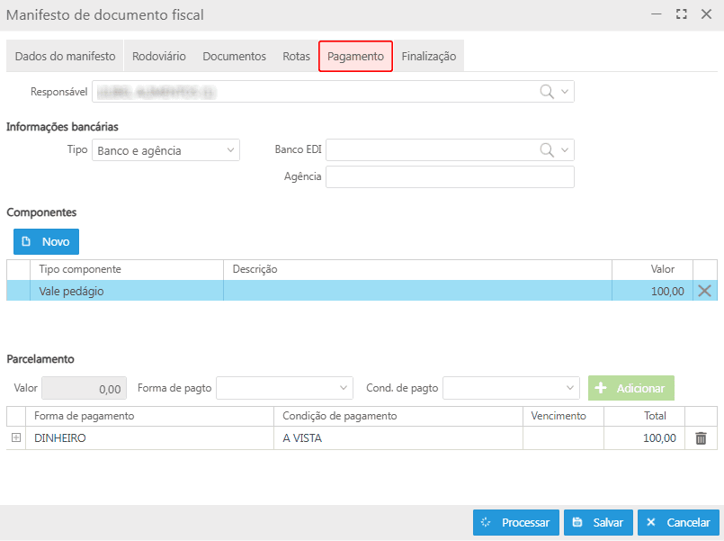
Task: Open the Forma de pagto dropdown
Action: pyautogui.click(x=284, y=388)
